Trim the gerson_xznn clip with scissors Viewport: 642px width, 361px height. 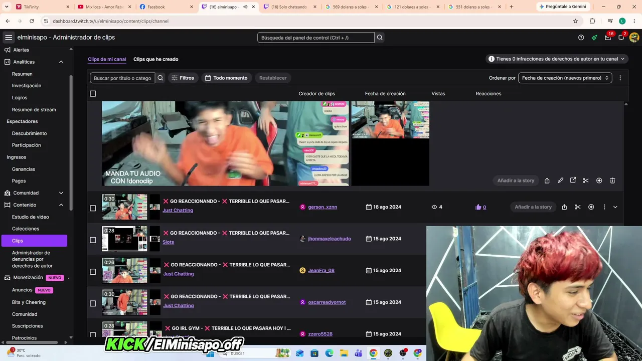tap(578, 207)
